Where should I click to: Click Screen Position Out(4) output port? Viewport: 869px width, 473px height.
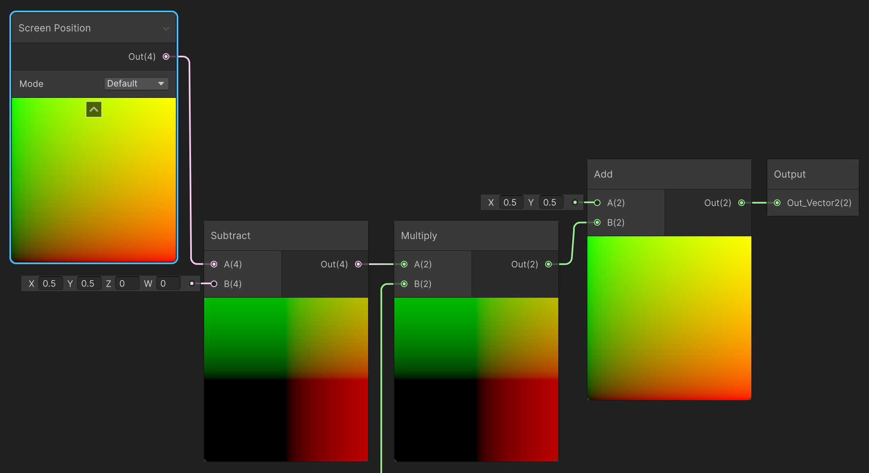click(x=166, y=57)
